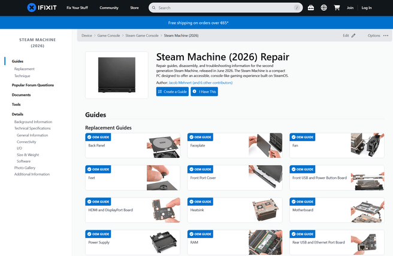Open the Store menu
Screen dimensions: 393x256
pyautogui.click(x=134, y=8)
